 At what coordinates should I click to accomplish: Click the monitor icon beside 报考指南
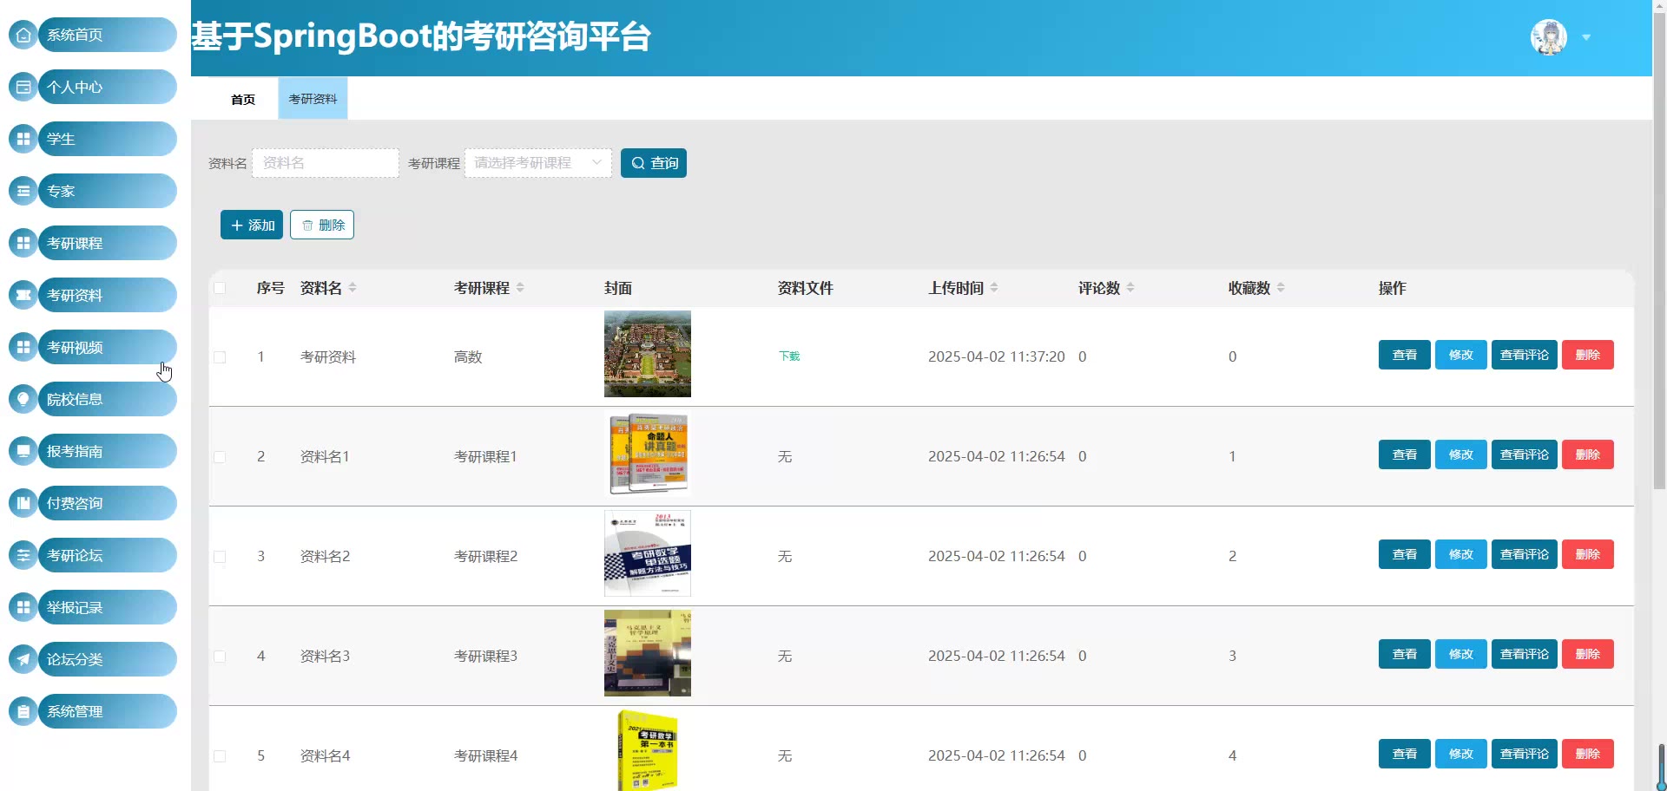[x=23, y=451]
